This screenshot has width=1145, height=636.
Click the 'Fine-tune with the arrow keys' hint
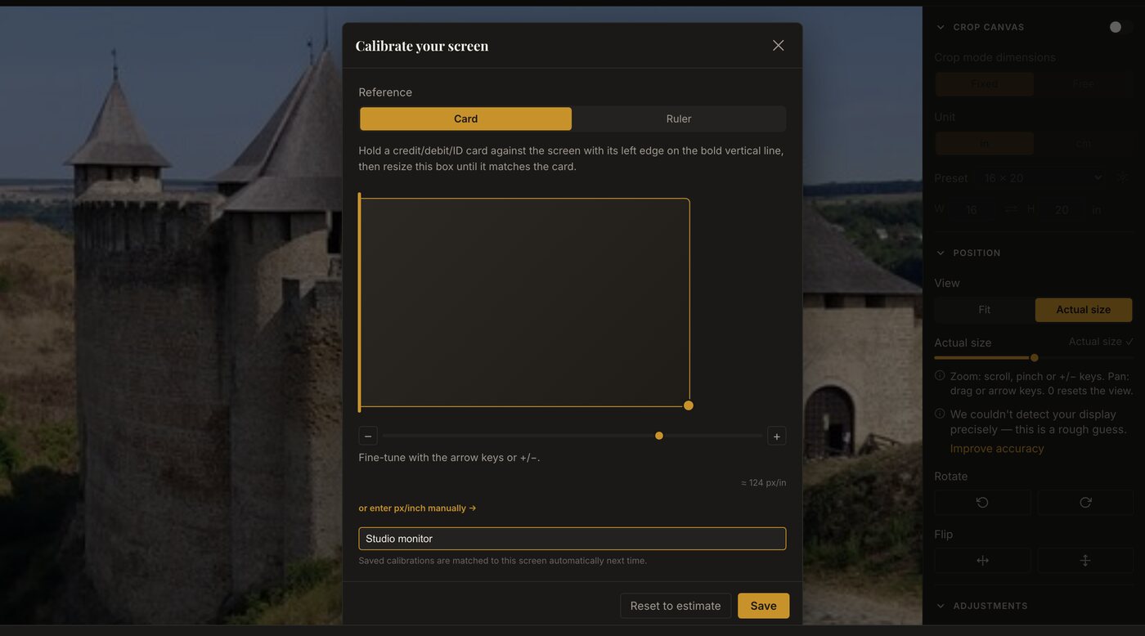[449, 457]
